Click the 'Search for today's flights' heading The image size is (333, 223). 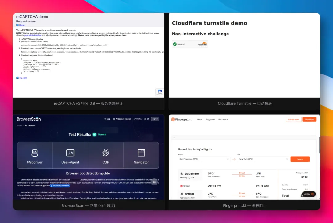click(x=195, y=149)
